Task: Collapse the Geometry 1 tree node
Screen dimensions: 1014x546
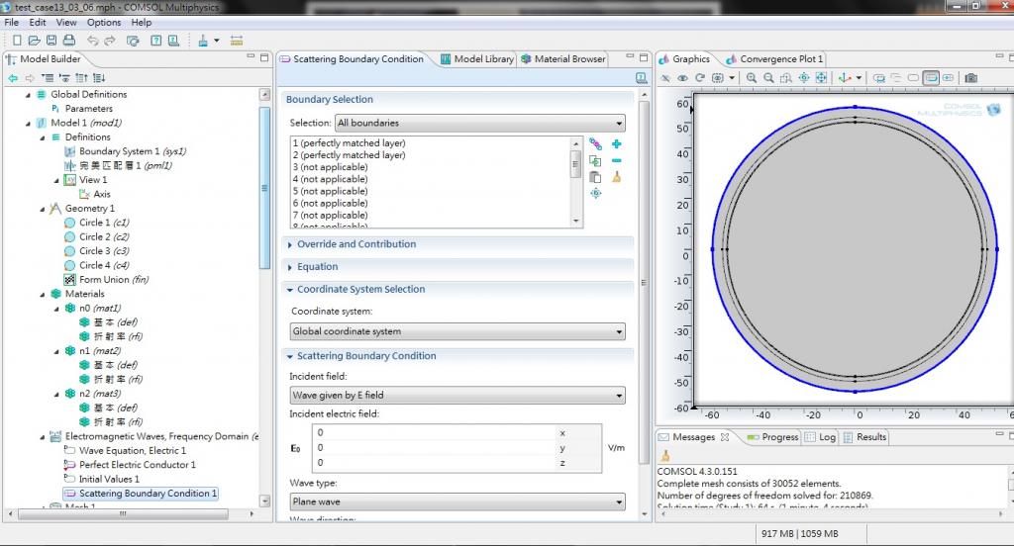Action: (x=43, y=209)
